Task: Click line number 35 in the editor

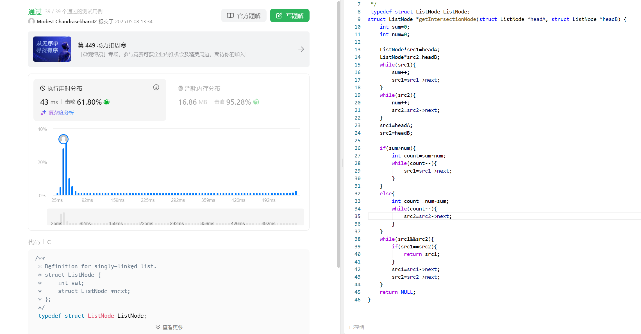Action: [x=357, y=216]
